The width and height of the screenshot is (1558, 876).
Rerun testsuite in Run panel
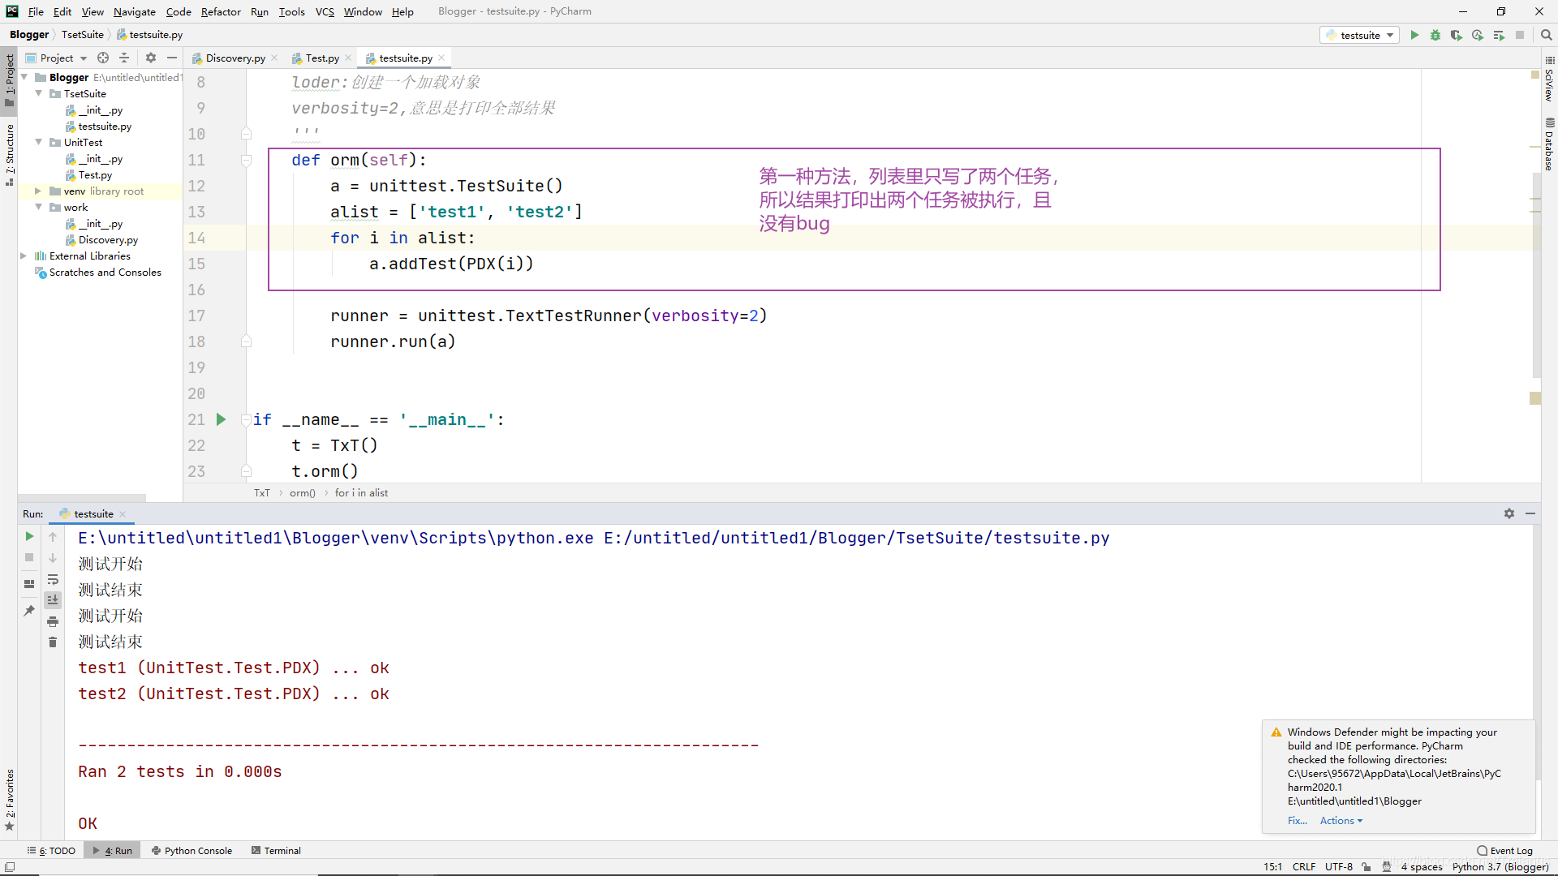pos(29,536)
